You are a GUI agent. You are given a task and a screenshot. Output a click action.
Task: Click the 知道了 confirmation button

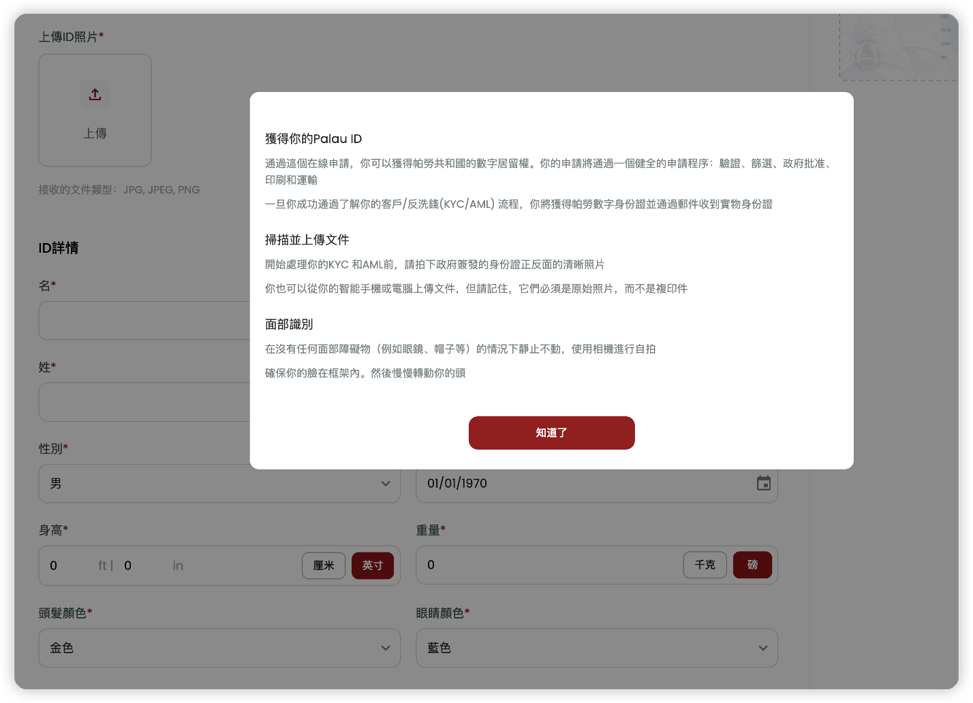551,433
